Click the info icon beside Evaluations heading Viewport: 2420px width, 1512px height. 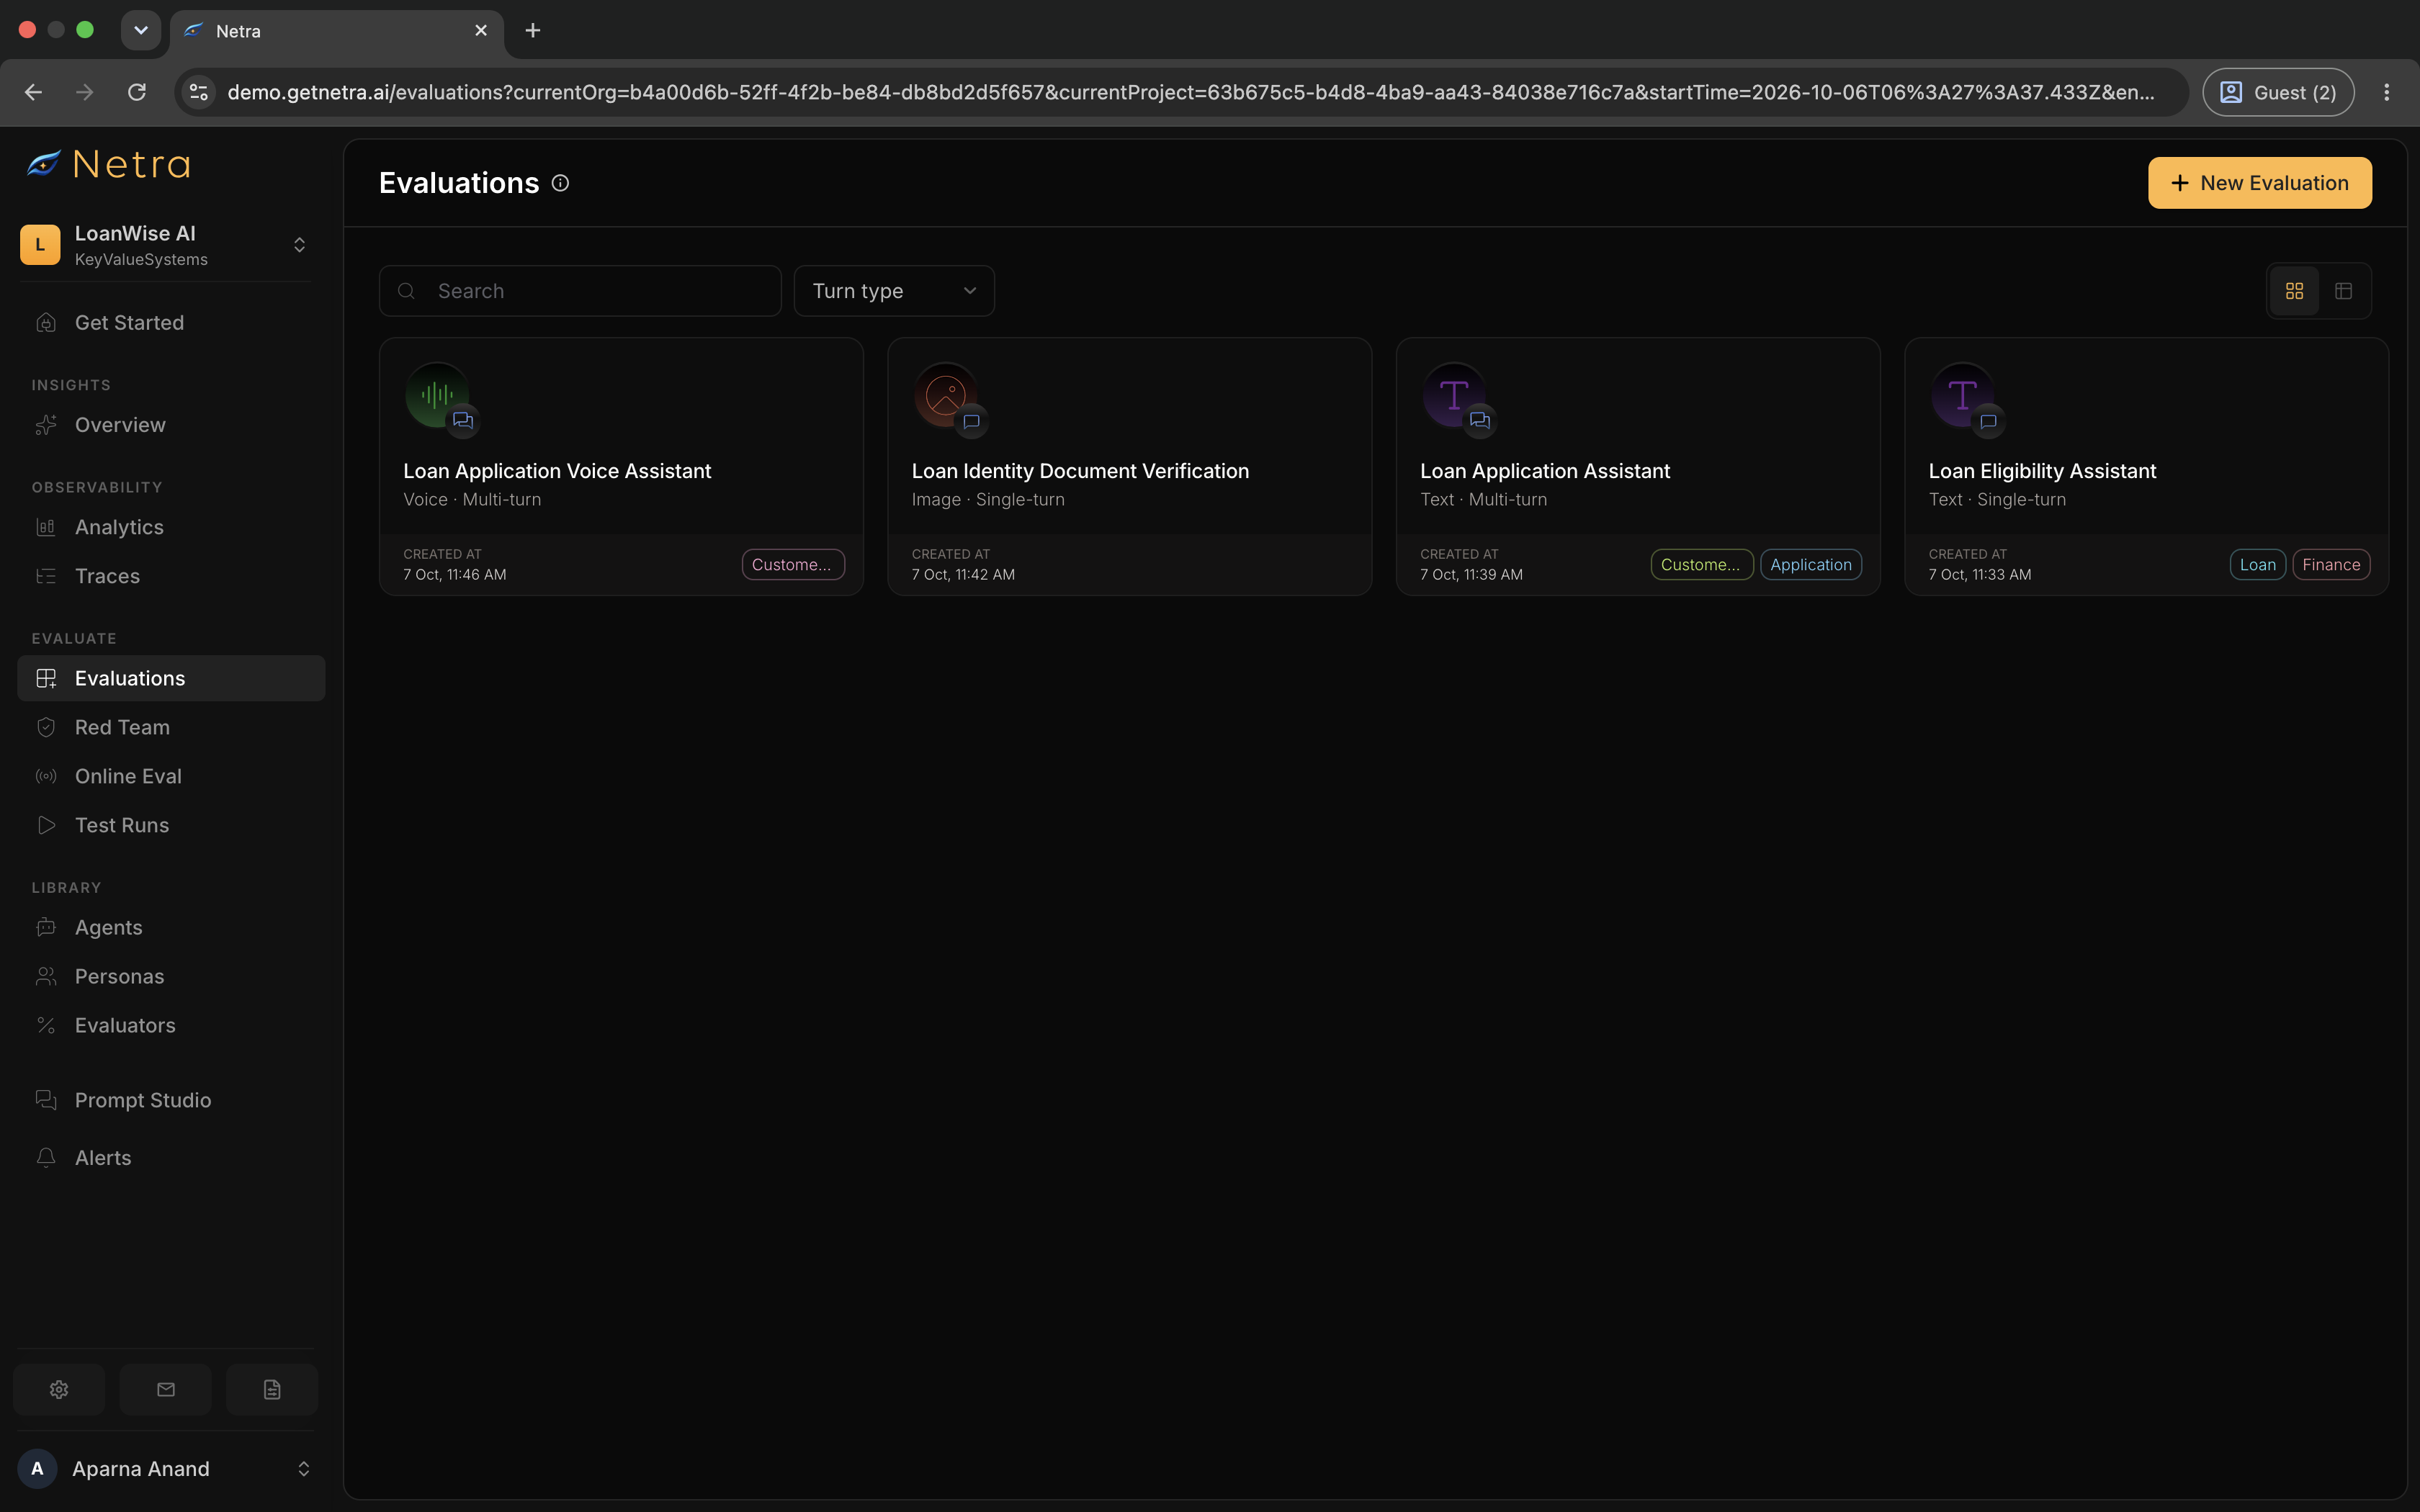[x=560, y=183]
